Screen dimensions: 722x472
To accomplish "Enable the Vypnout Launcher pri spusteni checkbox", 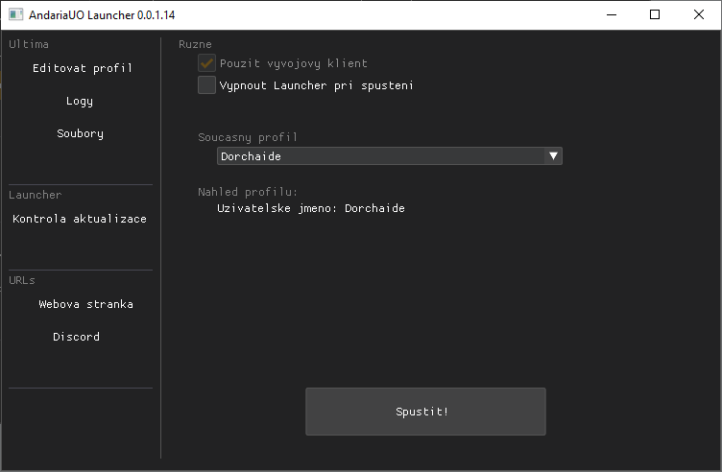I will (x=206, y=85).
